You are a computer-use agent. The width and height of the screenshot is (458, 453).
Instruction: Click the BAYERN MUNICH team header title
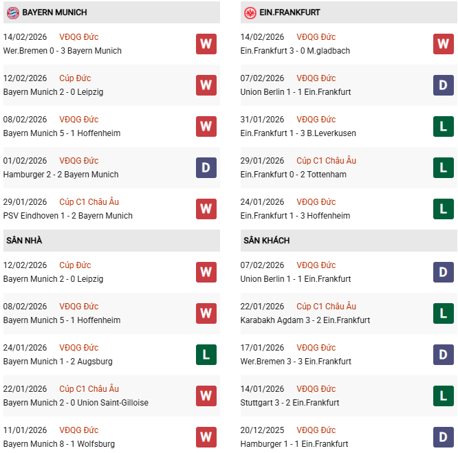(x=54, y=12)
